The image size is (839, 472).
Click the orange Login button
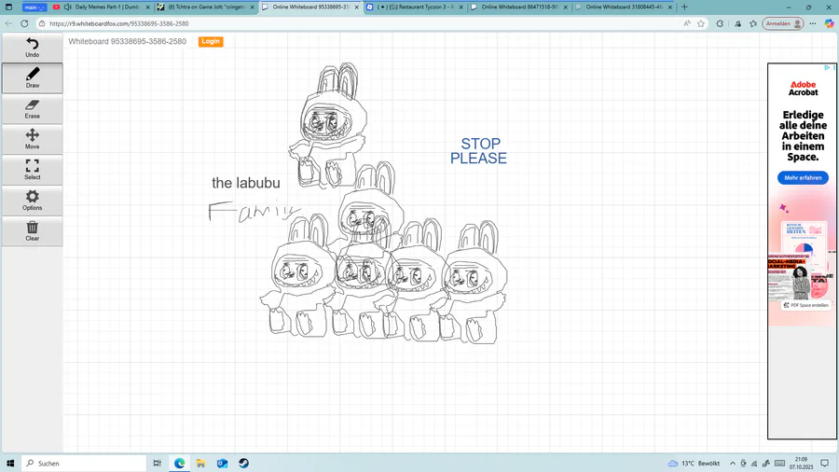pyautogui.click(x=211, y=41)
